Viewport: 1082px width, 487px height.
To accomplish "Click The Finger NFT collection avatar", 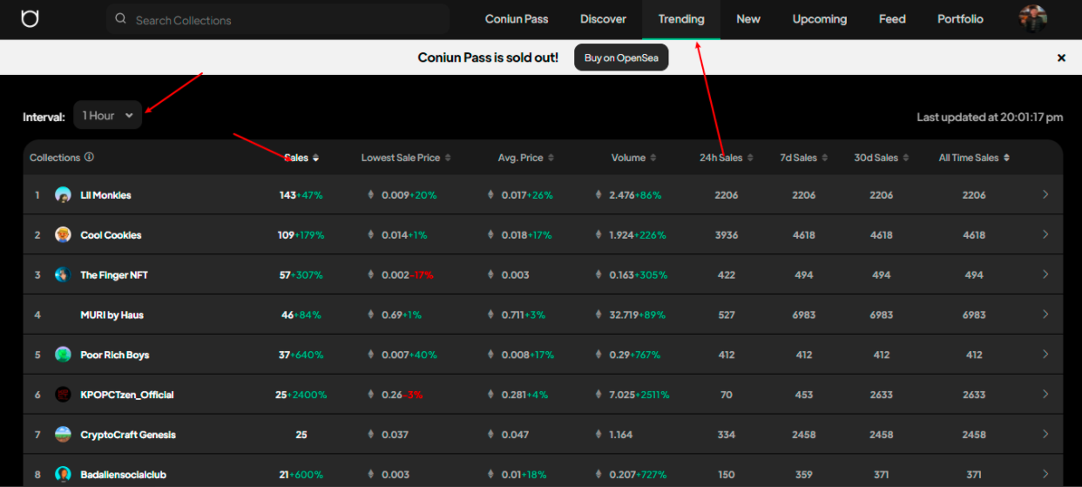I will coord(63,275).
